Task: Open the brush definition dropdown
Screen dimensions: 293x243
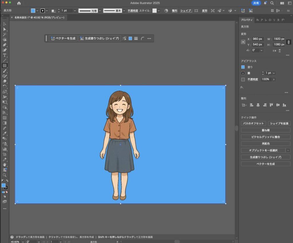Action: coord(124,11)
